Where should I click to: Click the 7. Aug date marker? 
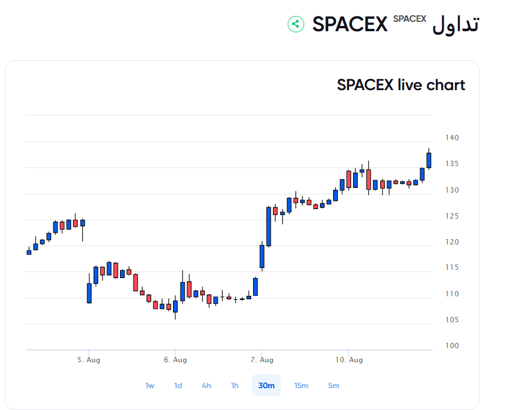[262, 360]
